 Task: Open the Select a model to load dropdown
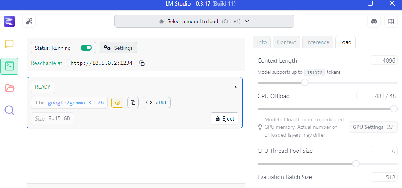(204, 21)
